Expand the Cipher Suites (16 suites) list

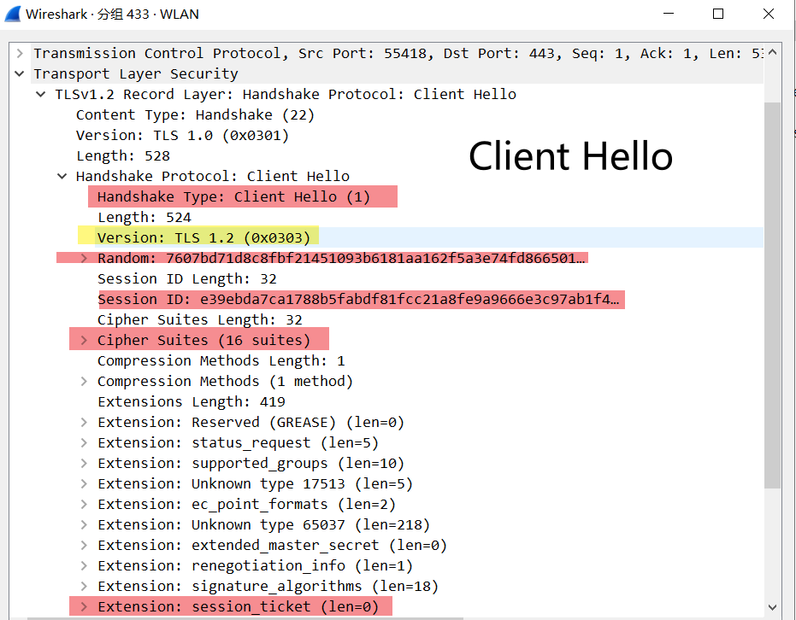[x=84, y=341]
